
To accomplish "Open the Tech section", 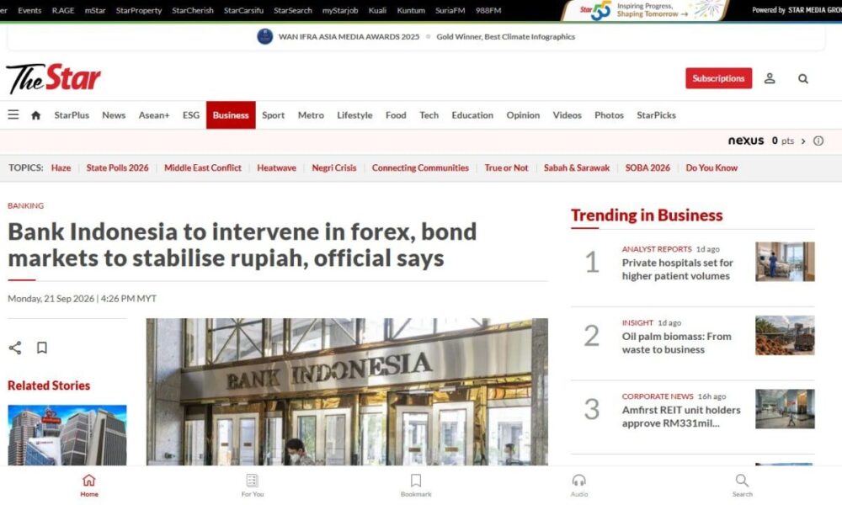I will coord(429,114).
